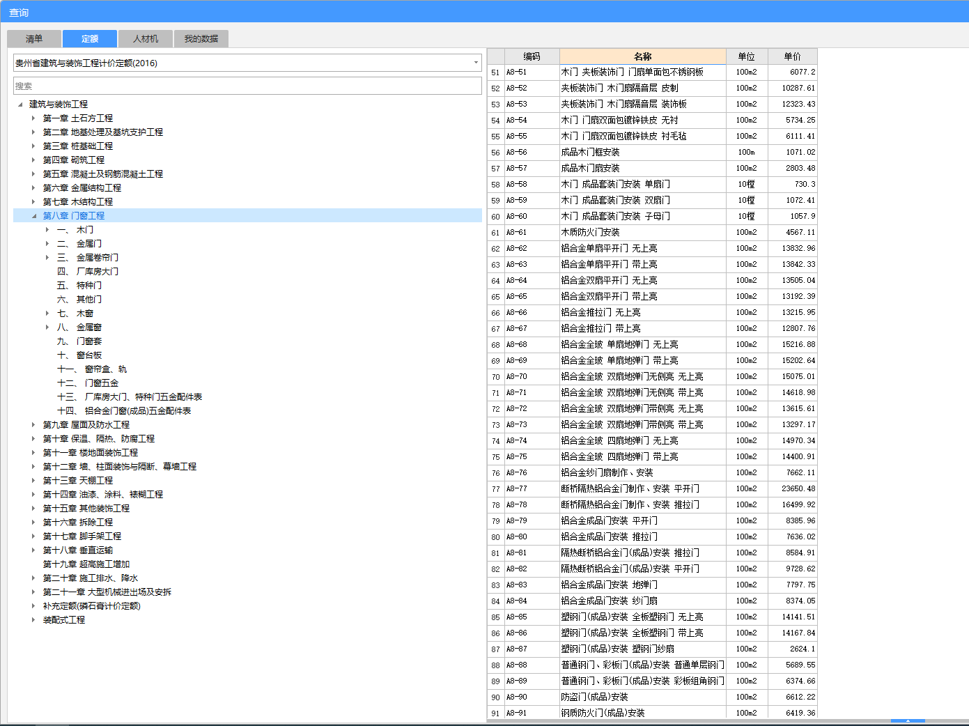Expand 第五章 混凝土及钢筋混凝土工程
Screen dimensions: 969x726
click(x=33, y=174)
